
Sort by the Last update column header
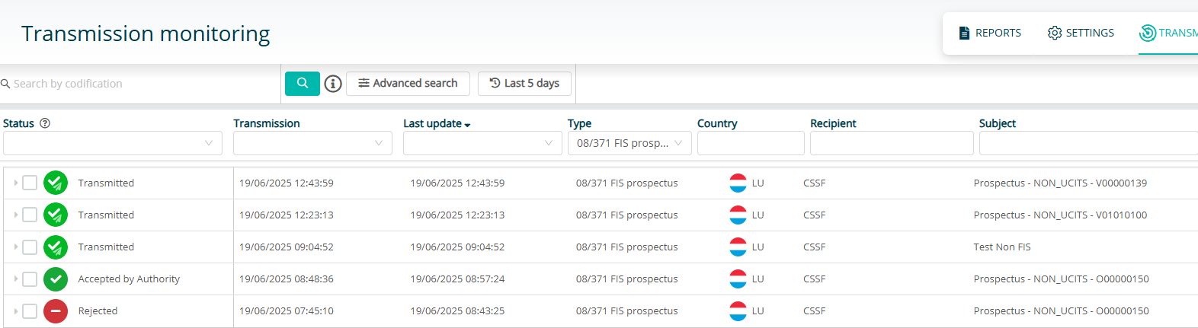(x=437, y=123)
